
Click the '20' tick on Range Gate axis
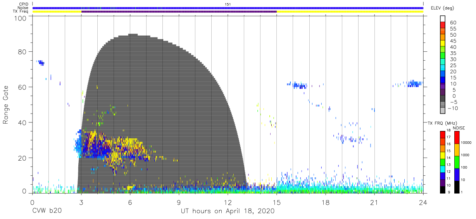tap(22, 158)
